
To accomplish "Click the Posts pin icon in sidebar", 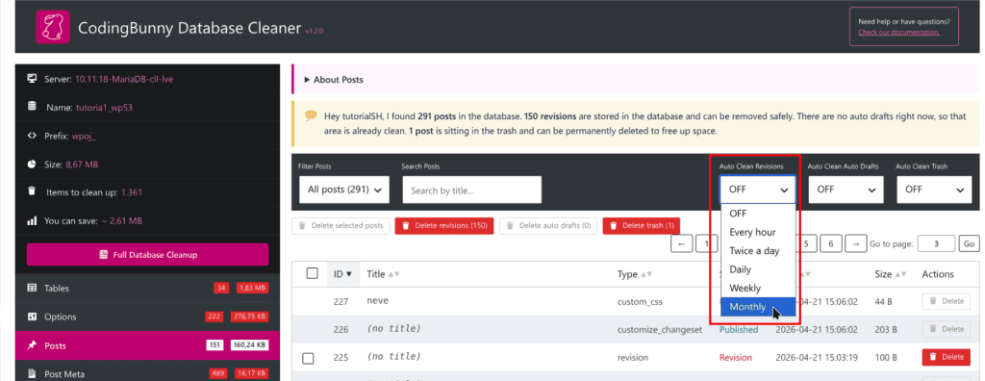I will click(x=32, y=345).
